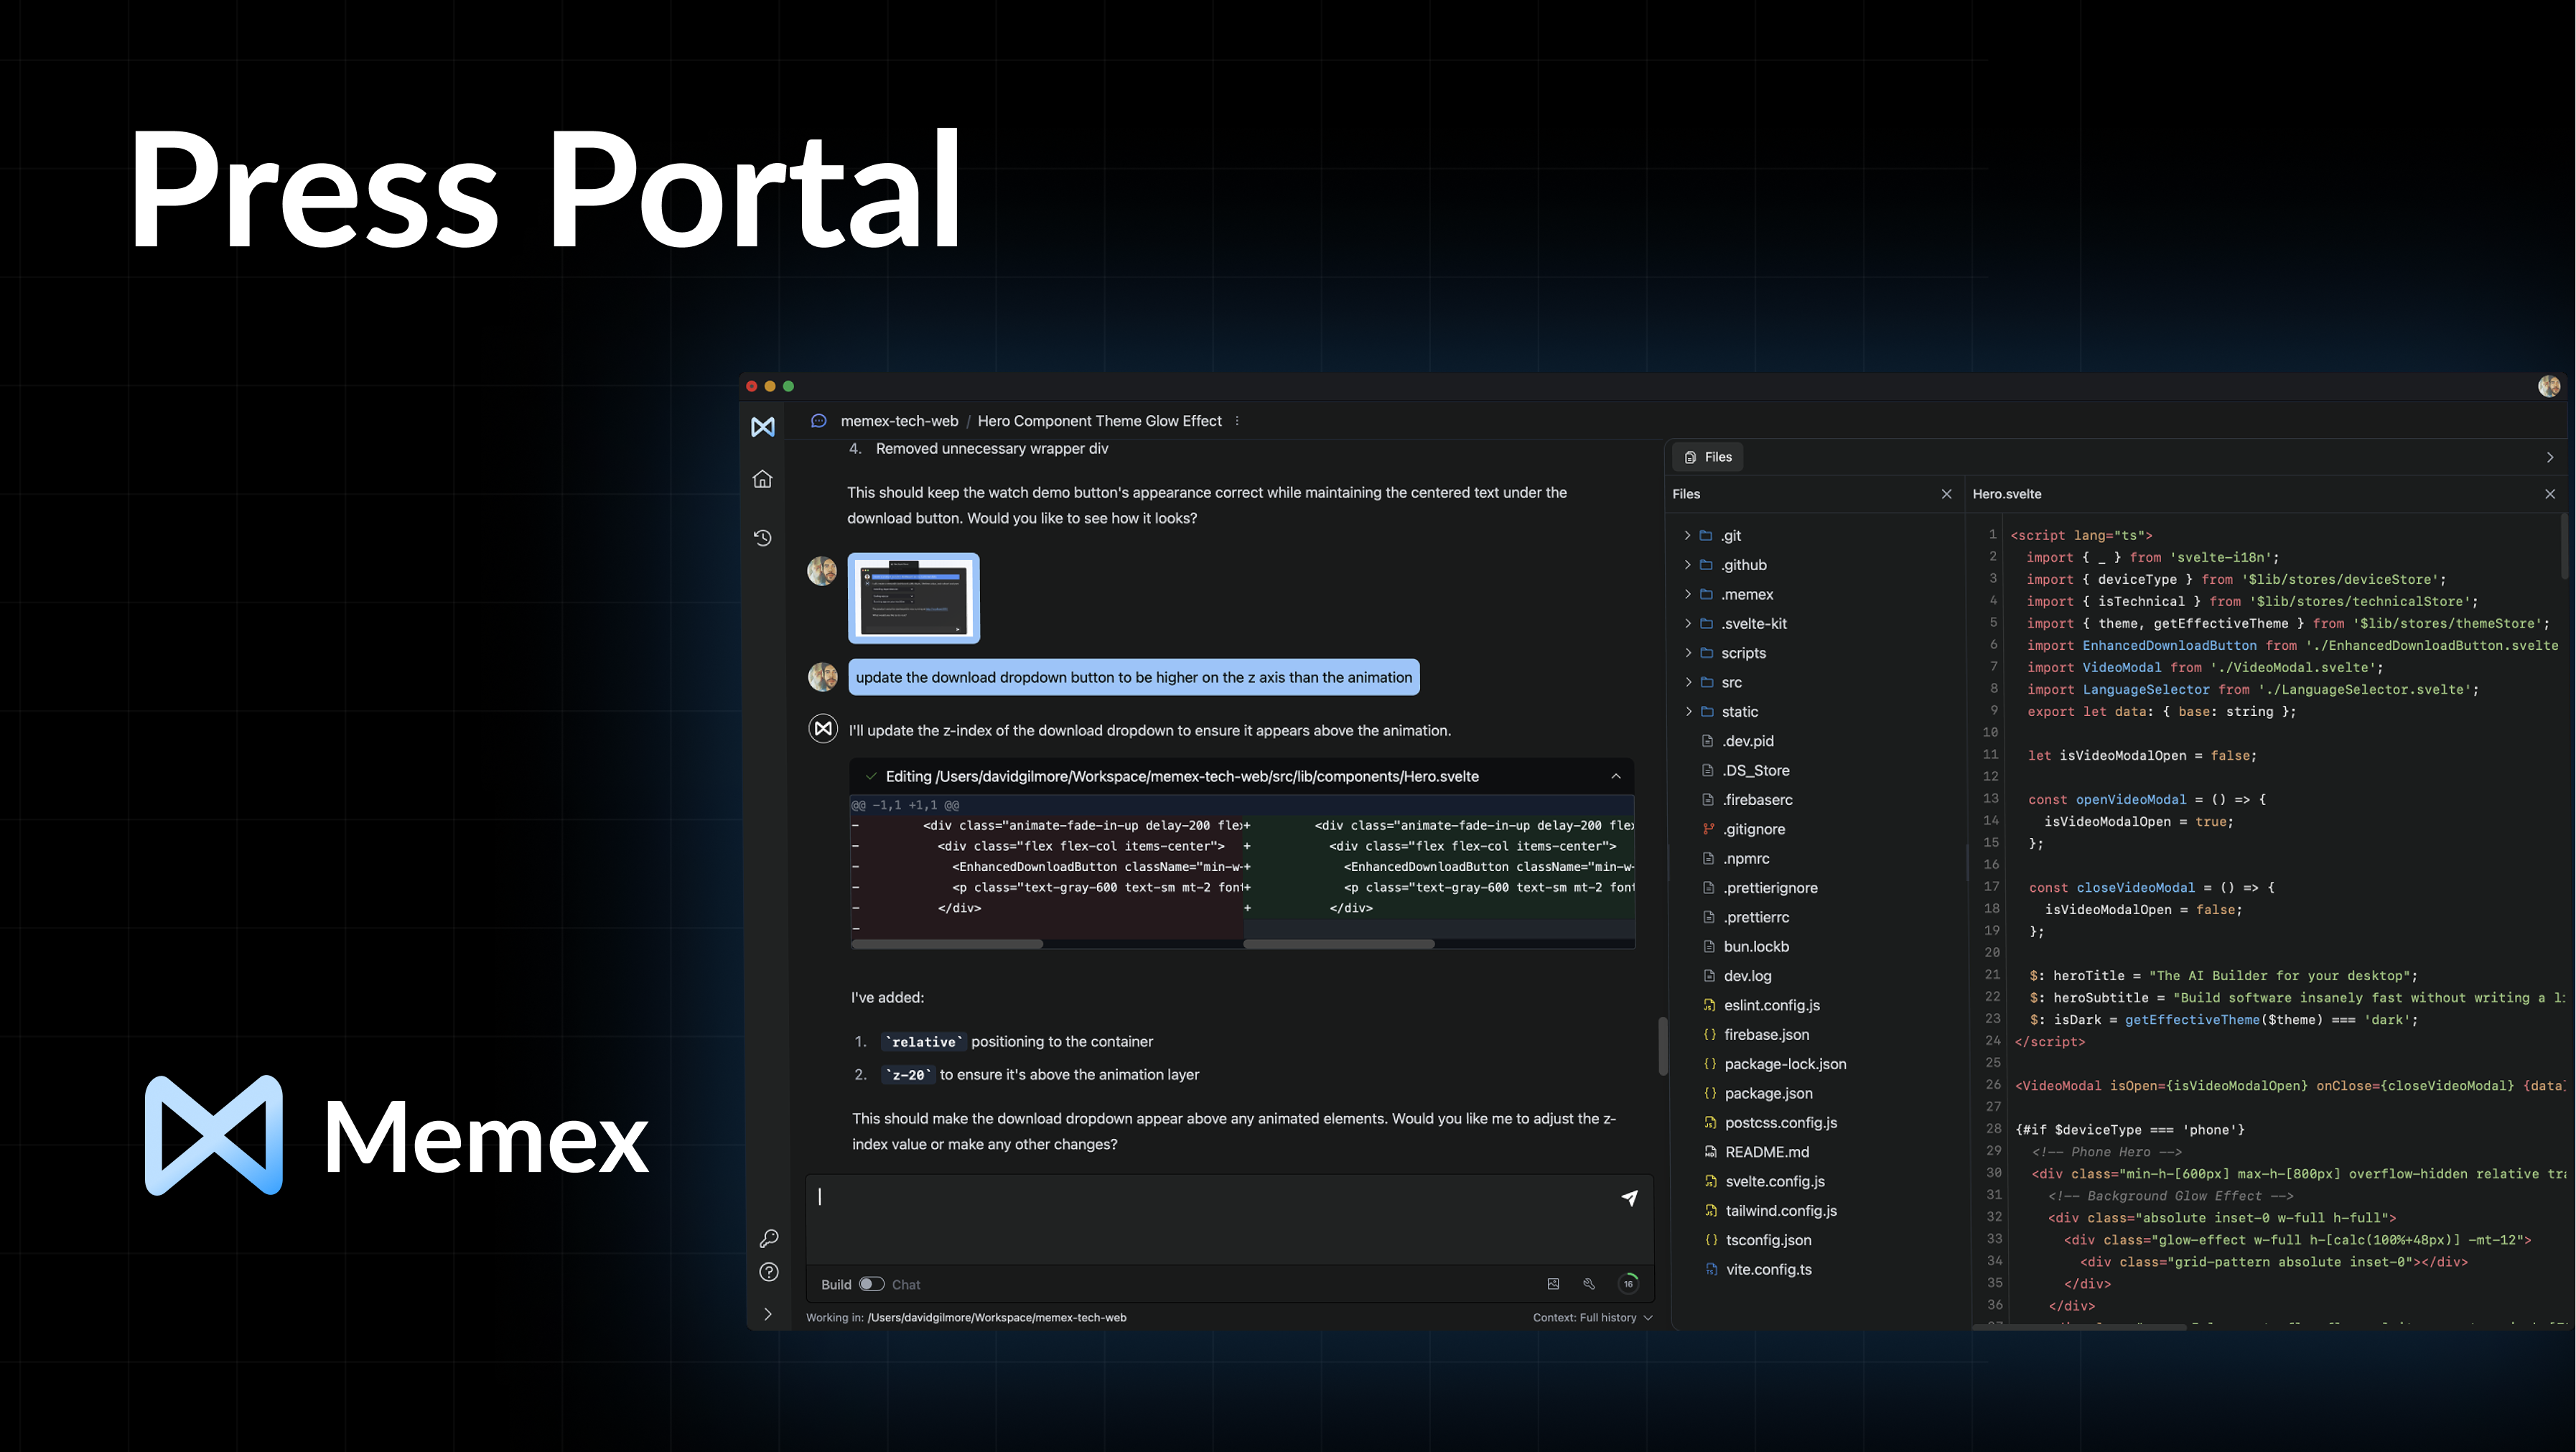The image size is (2576, 1452).
Task: Collapse the Hero.svelte diff editing block
Action: (x=1616, y=776)
